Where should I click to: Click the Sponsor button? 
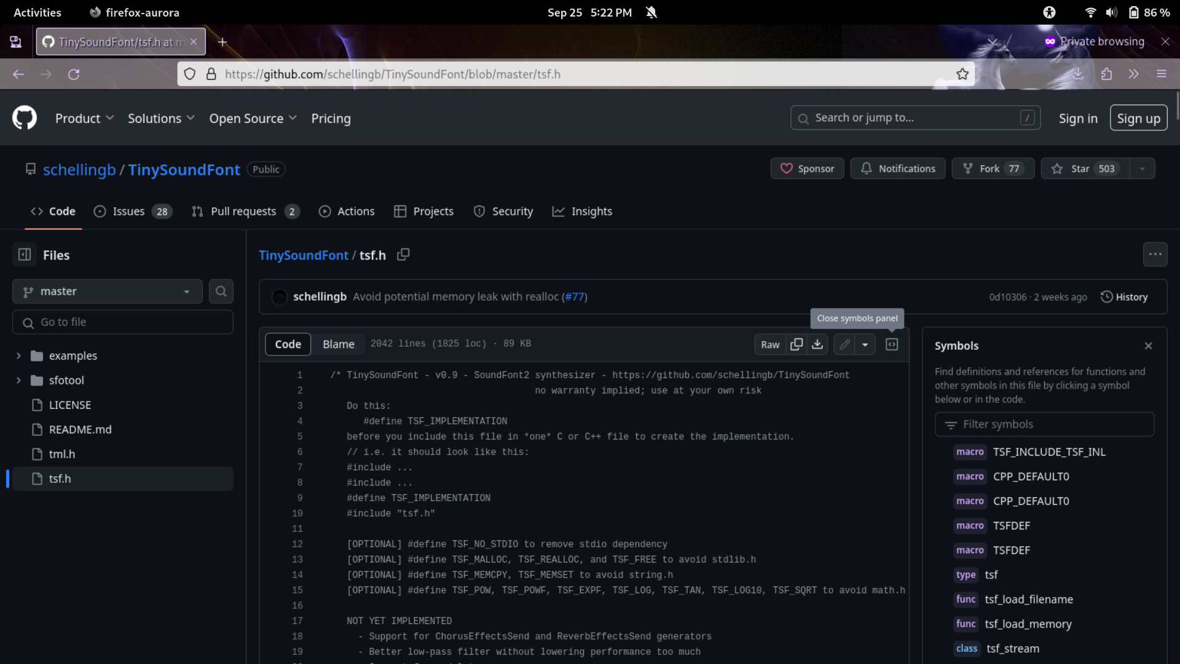(807, 168)
